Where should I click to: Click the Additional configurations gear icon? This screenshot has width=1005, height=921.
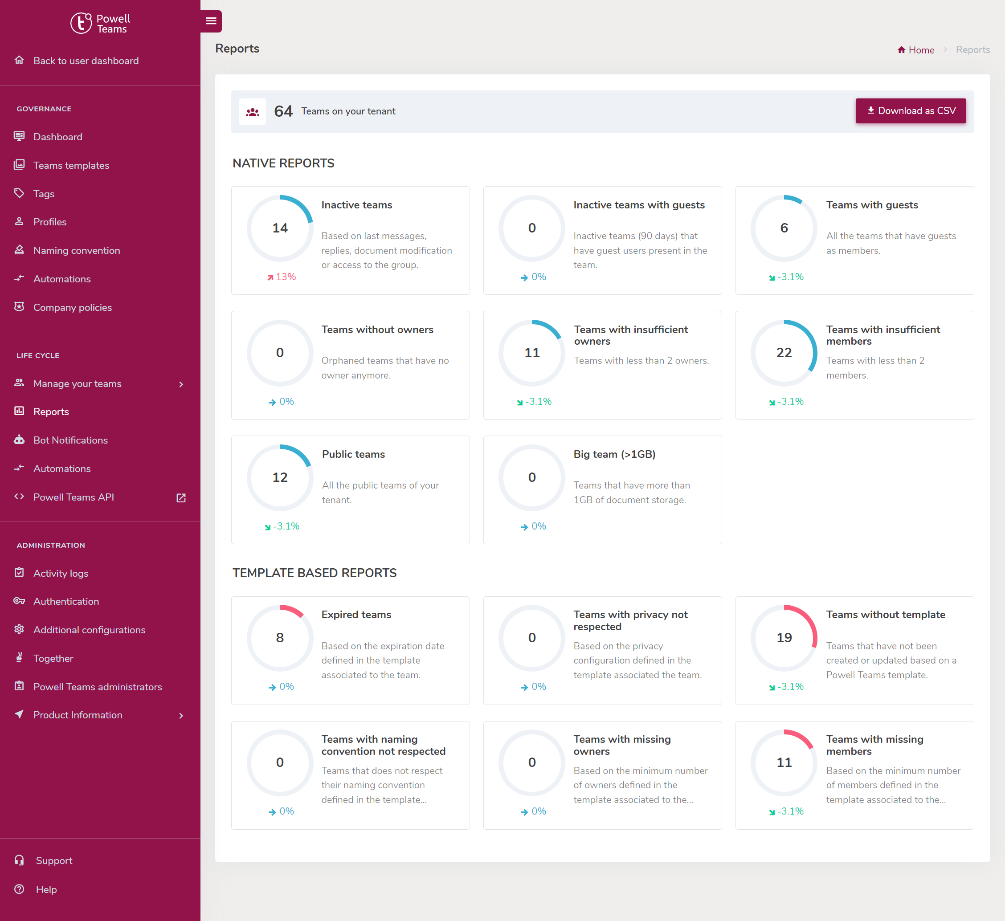click(19, 629)
